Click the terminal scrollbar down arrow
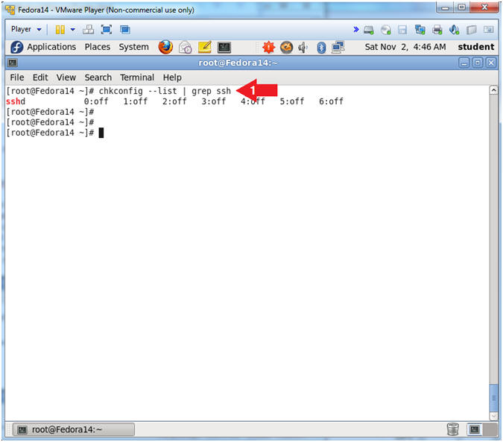This screenshot has height=442, width=503. [x=493, y=416]
